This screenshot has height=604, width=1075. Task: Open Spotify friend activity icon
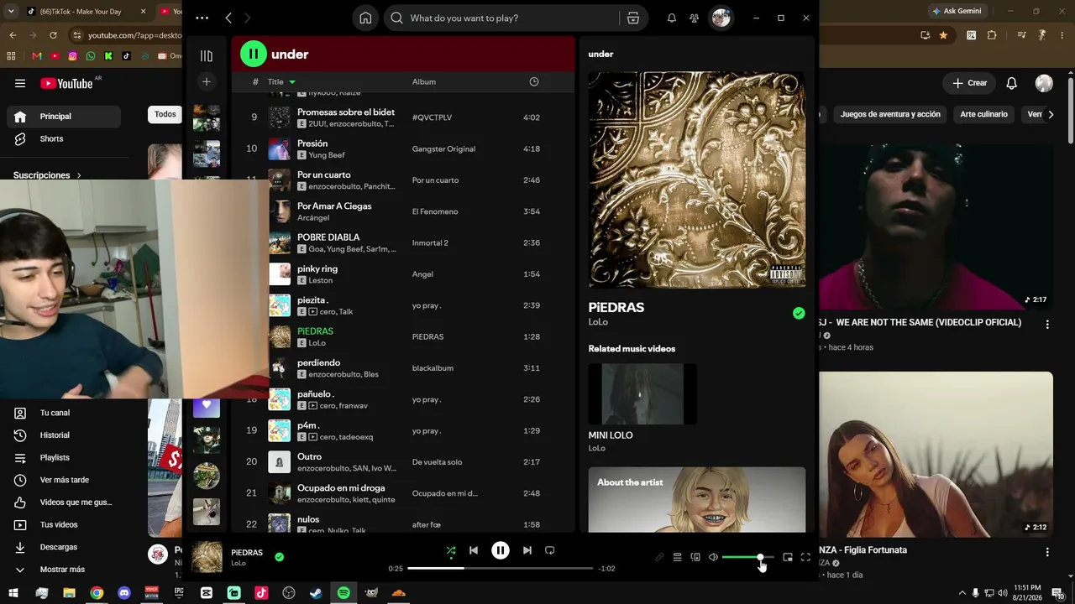coord(694,18)
